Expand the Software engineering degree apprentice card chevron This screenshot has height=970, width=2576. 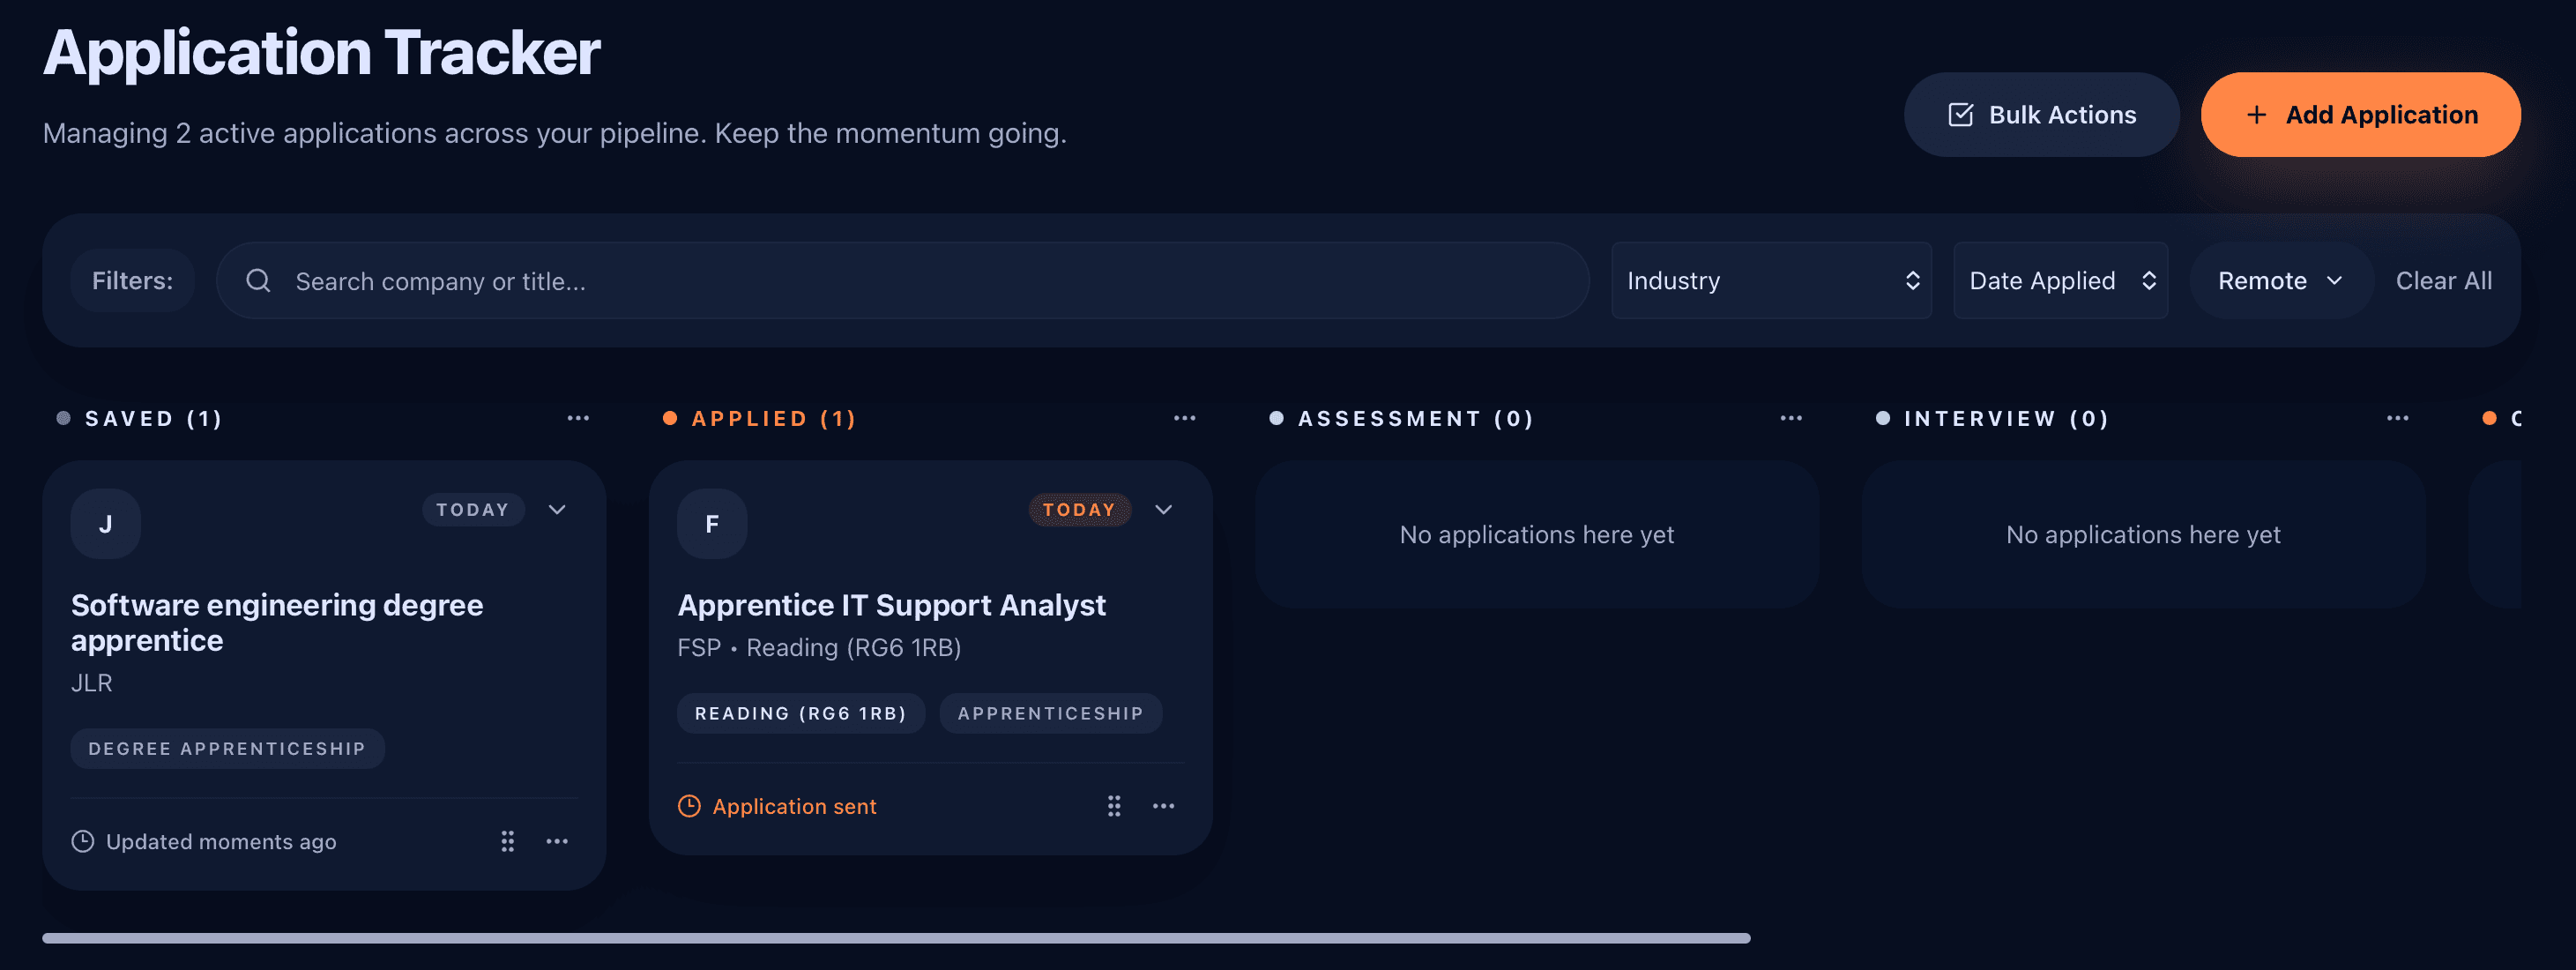(557, 509)
